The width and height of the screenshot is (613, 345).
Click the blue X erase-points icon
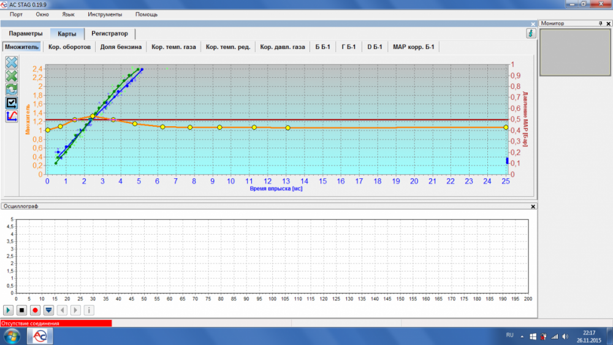coord(12,63)
